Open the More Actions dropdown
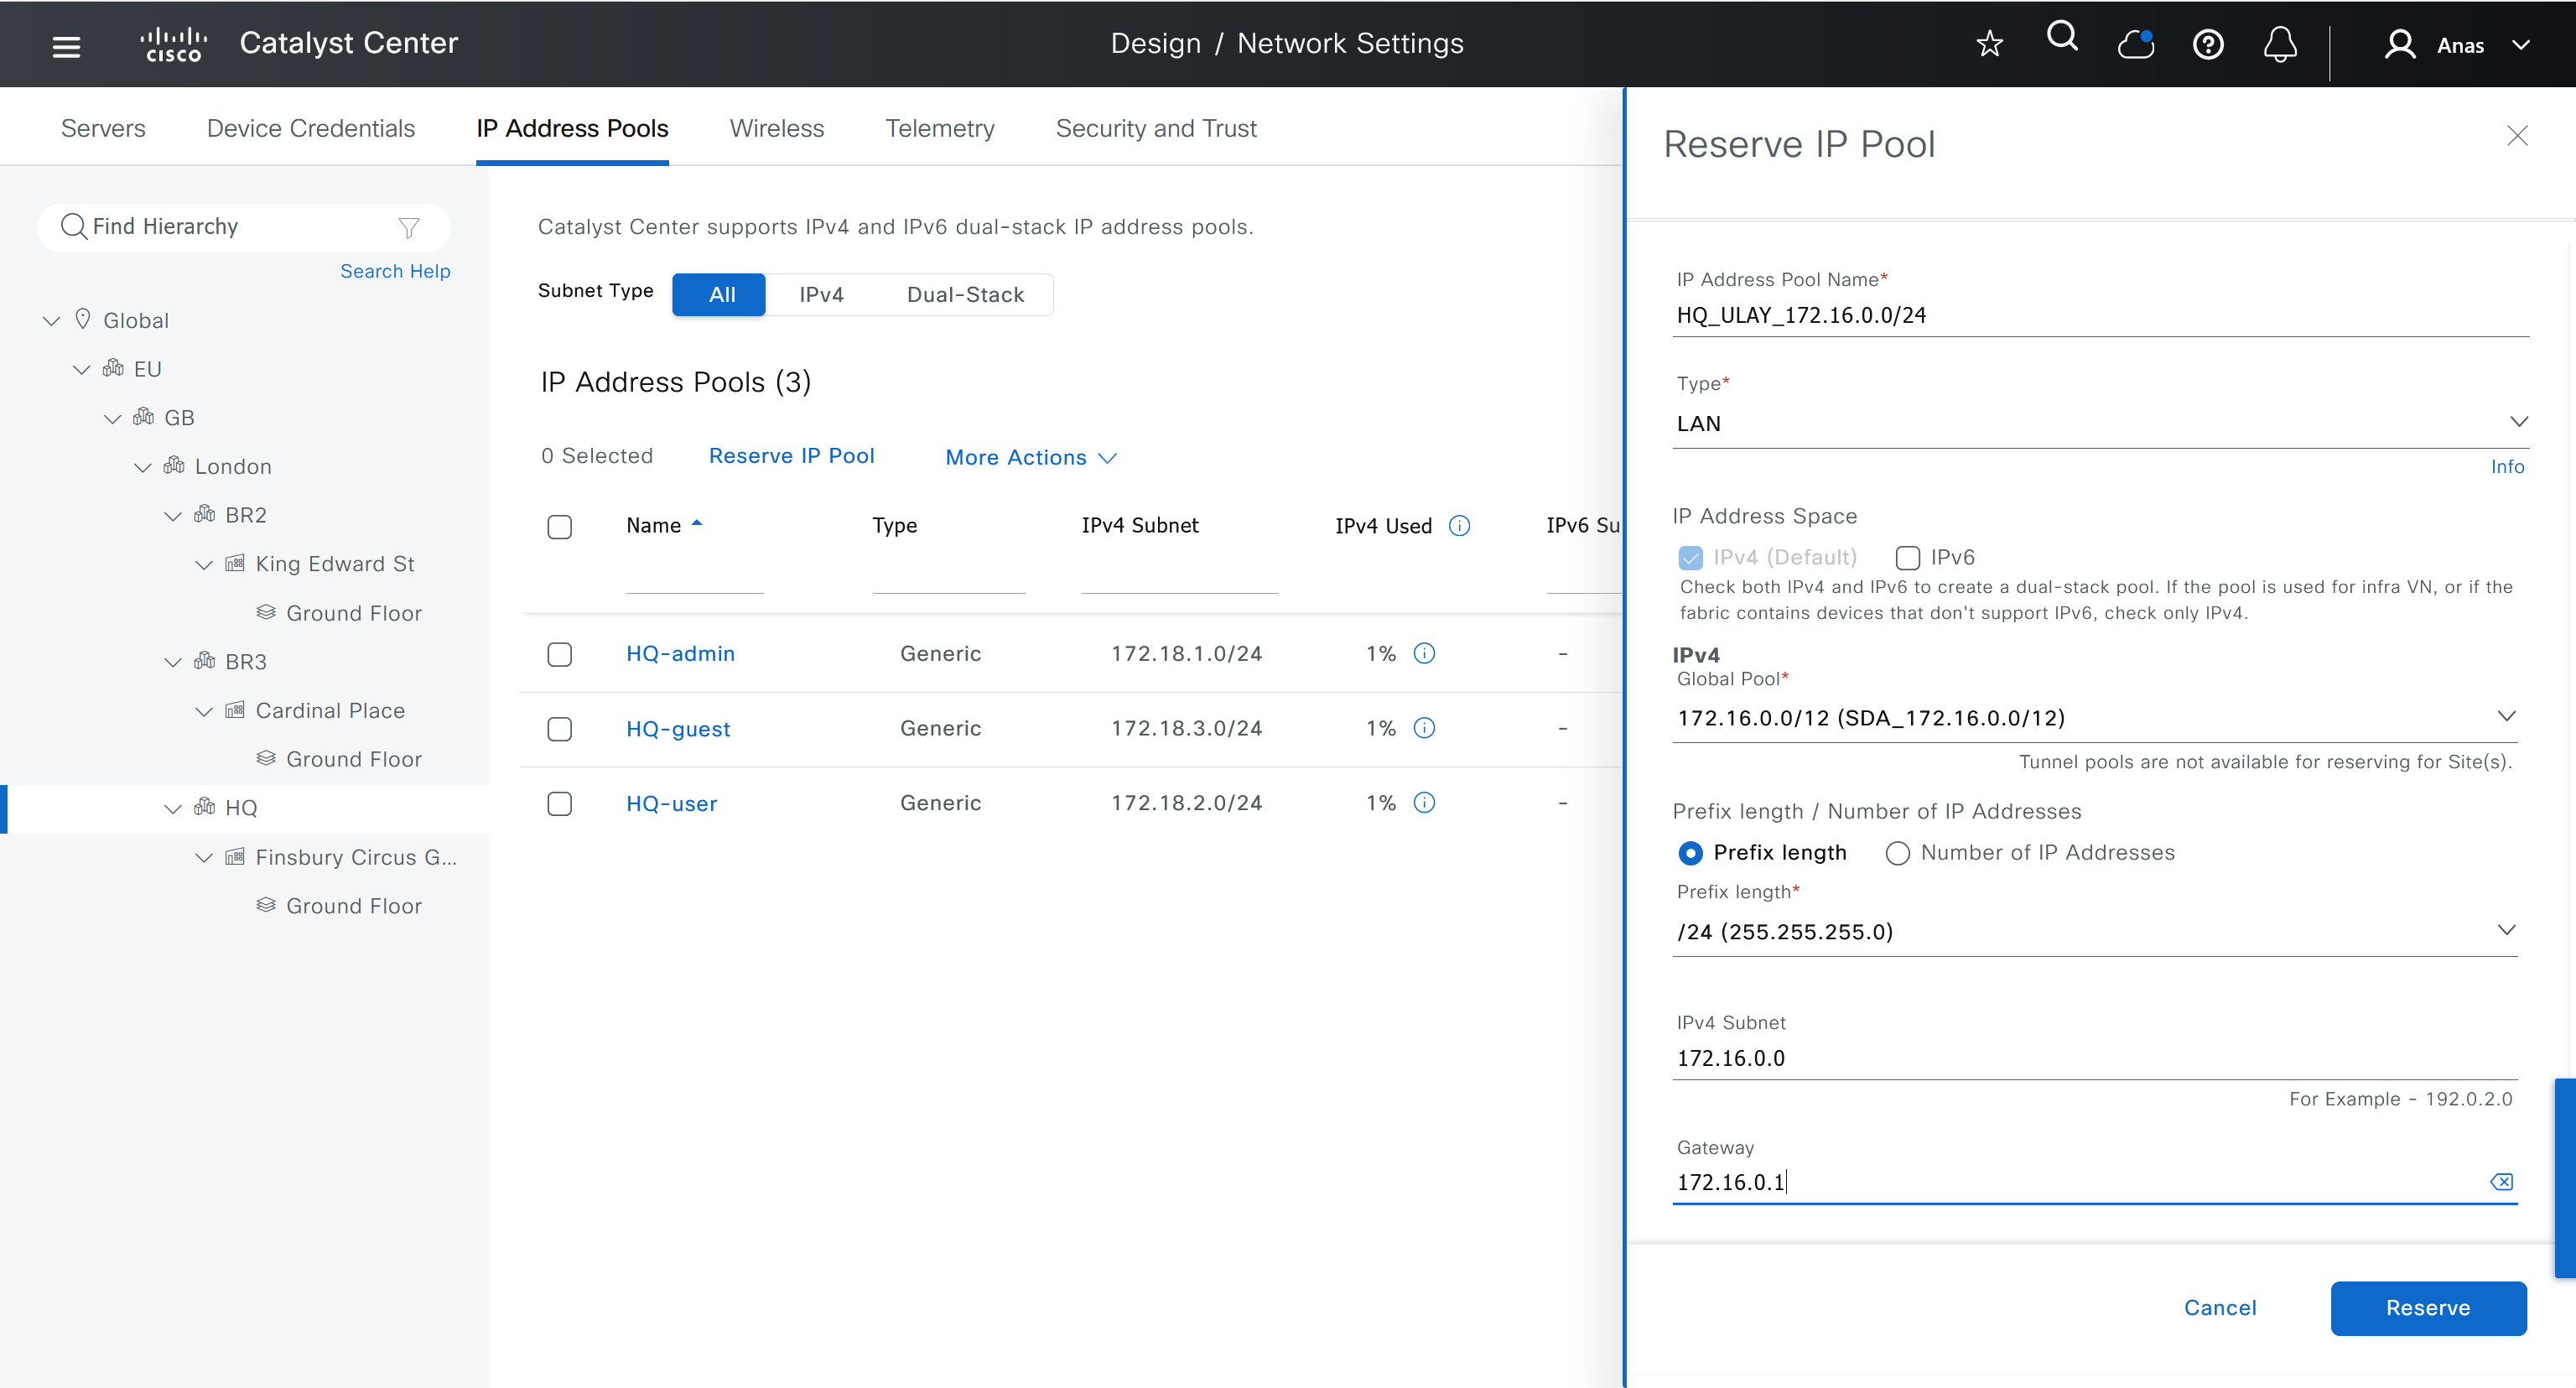This screenshot has height=1388, width=2576. point(1030,457)
